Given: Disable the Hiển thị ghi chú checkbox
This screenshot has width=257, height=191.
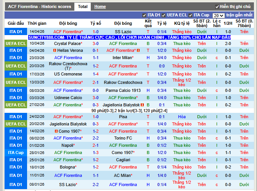Looking at the screenshot, I should pos(217,7).
